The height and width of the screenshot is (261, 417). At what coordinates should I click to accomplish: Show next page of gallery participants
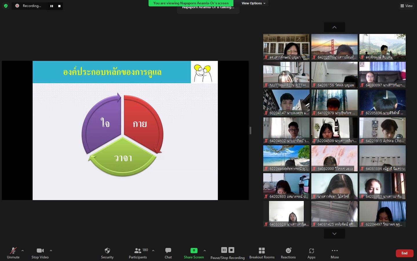pos(334,234)
